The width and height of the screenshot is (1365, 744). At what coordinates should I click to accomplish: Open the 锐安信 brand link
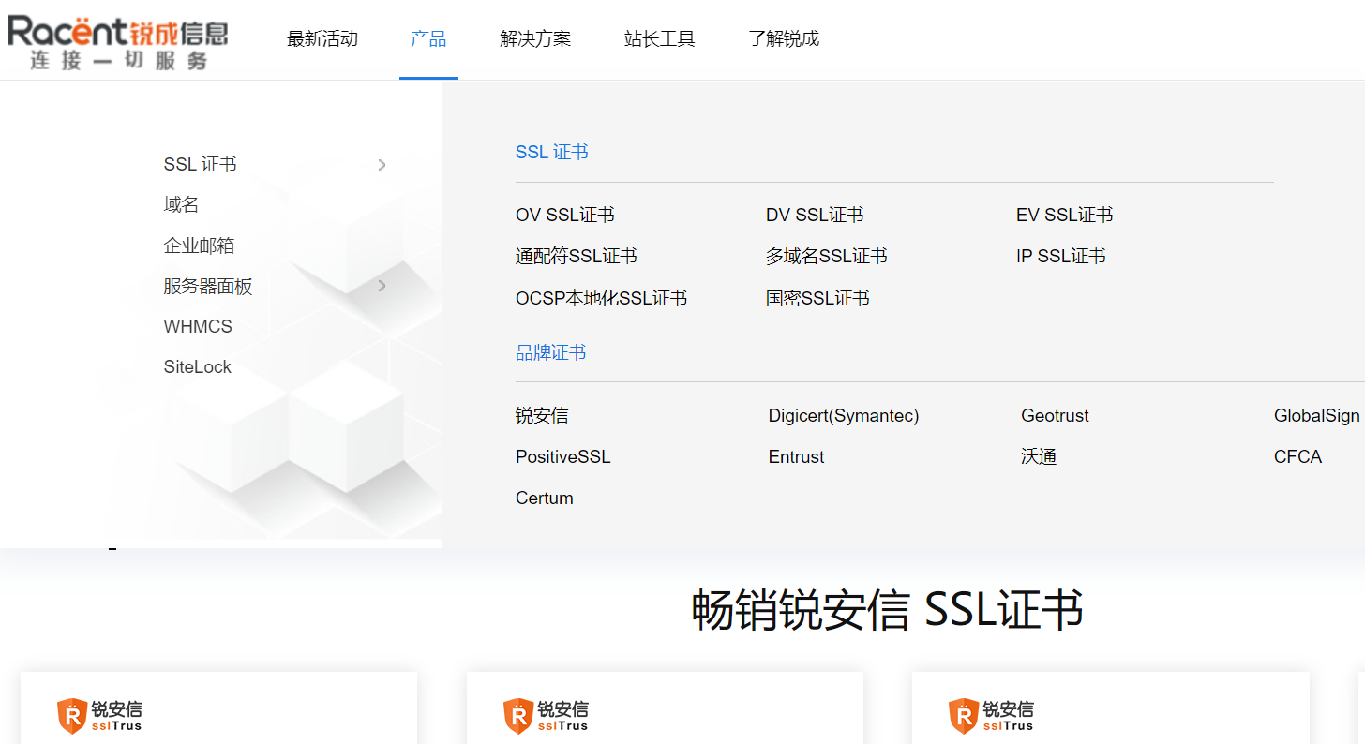pyautogui.click(x=542, y=415)
